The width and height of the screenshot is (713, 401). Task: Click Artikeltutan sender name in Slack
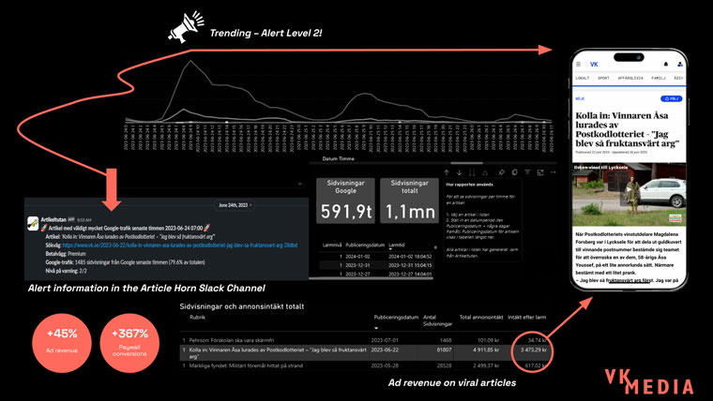point(53,219)
